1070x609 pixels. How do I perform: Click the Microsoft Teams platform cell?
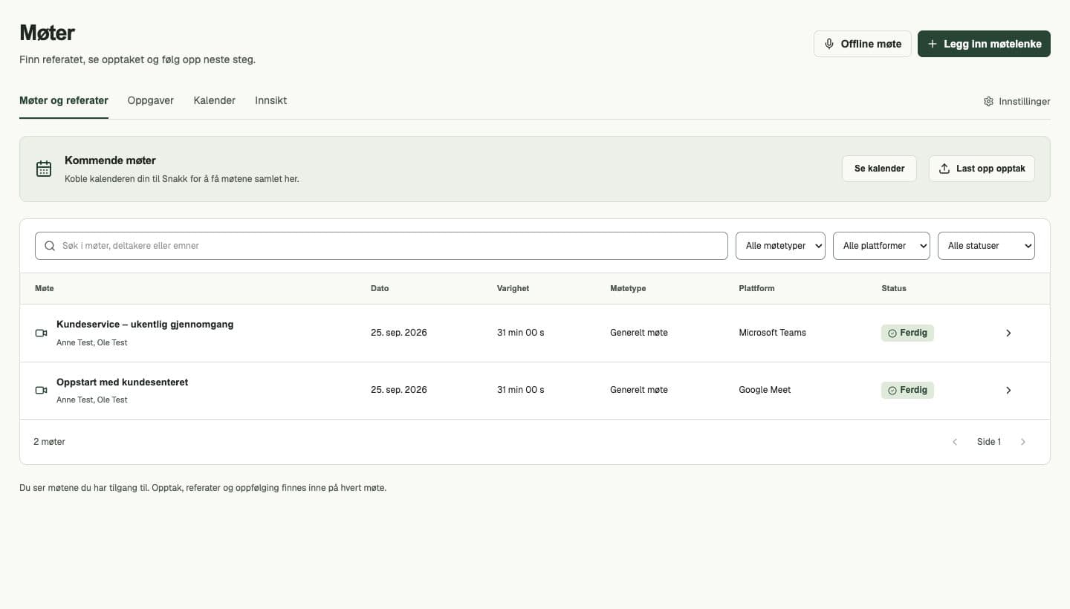tap(772, 333)
